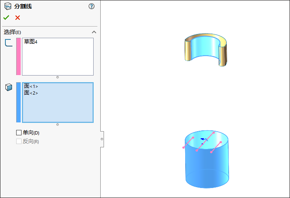The image size is (290, 198).
Task: Select the half-ring shell body in viewport
Action: pos(205,49)
